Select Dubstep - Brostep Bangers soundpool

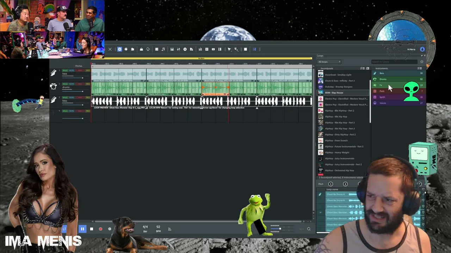(344, 87)
